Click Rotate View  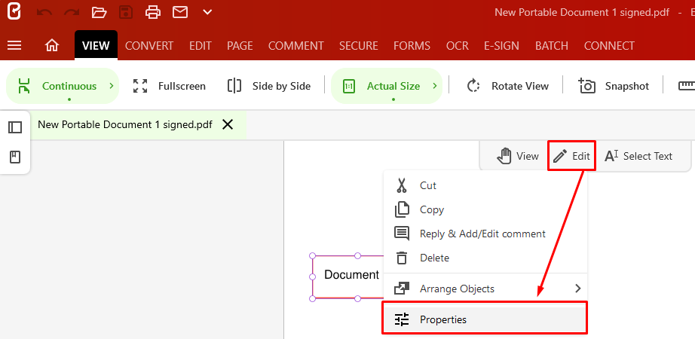pos(507,86)
